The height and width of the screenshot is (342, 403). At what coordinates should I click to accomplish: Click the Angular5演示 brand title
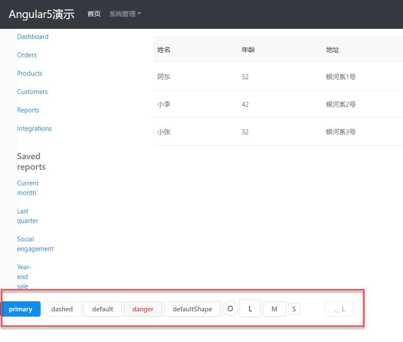coord(42,14)
